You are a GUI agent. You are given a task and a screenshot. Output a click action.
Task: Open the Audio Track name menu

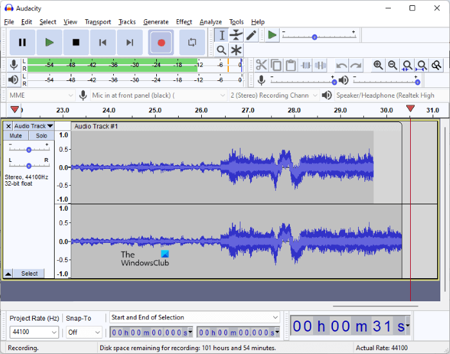(x=33, y=126)
